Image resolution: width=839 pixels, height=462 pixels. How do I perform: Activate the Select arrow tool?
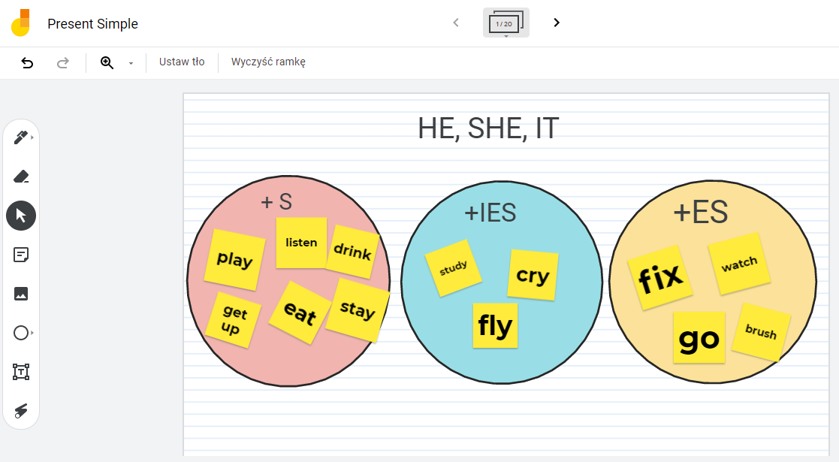coord(21,216)
